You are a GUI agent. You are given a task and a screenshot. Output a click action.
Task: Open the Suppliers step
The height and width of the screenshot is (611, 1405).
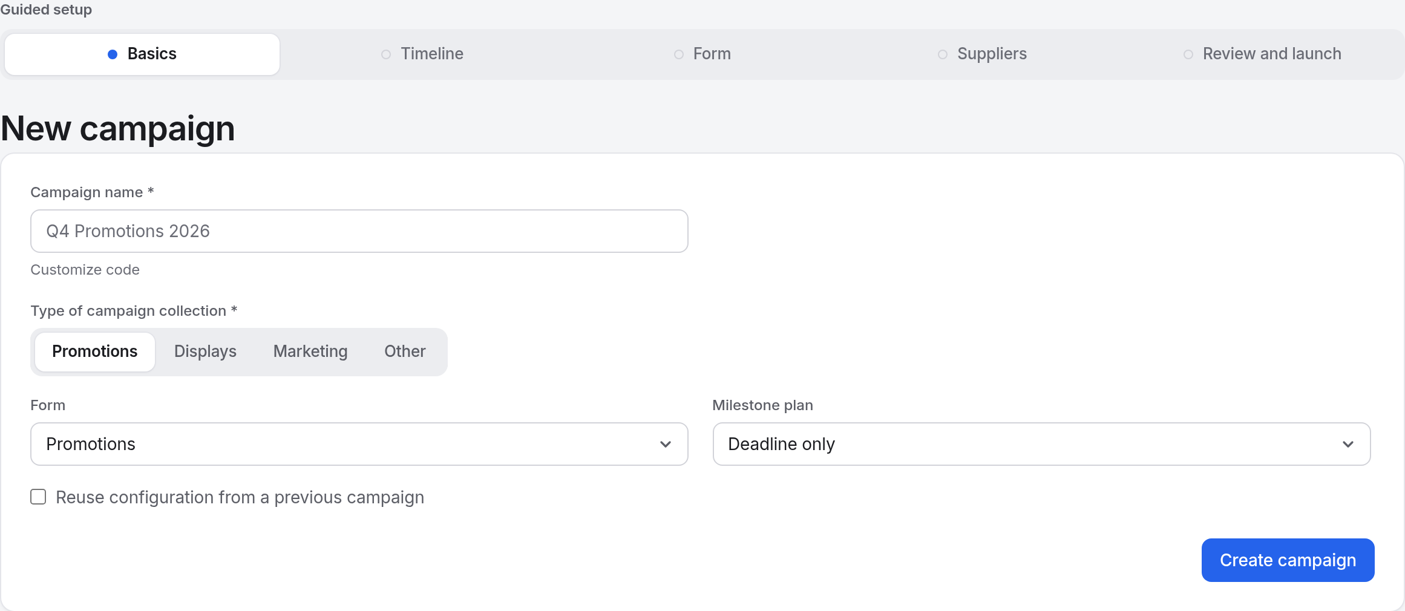983,54
